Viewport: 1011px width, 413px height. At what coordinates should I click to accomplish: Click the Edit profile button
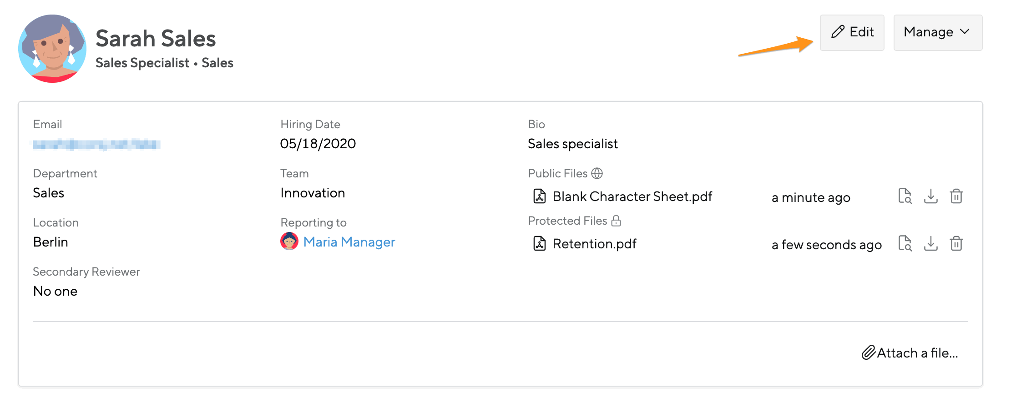point(852,32)
